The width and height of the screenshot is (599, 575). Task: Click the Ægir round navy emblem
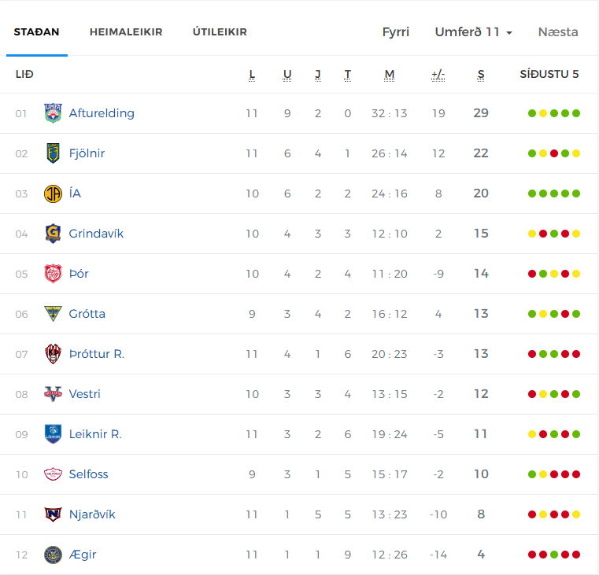coord(53,555)
